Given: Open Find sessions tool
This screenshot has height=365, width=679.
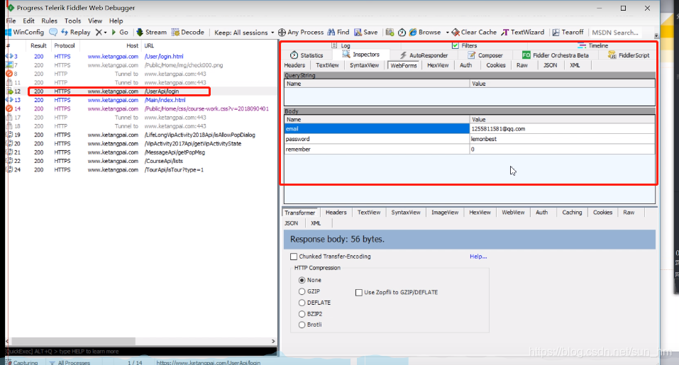Looking at the screenshot, I should [x=338, y=33].
